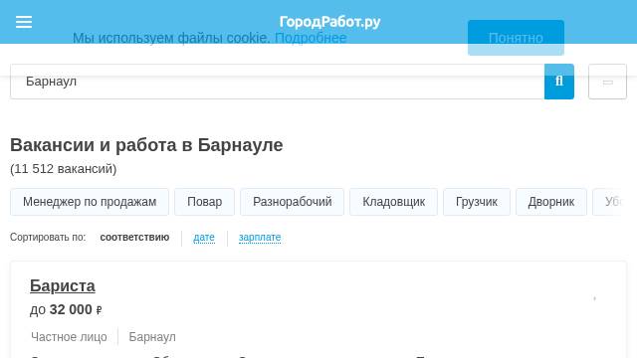Select Менеджер по продажам tag
Image resolution: width=637 pixels, height=358 pixels.
[90, 202]
